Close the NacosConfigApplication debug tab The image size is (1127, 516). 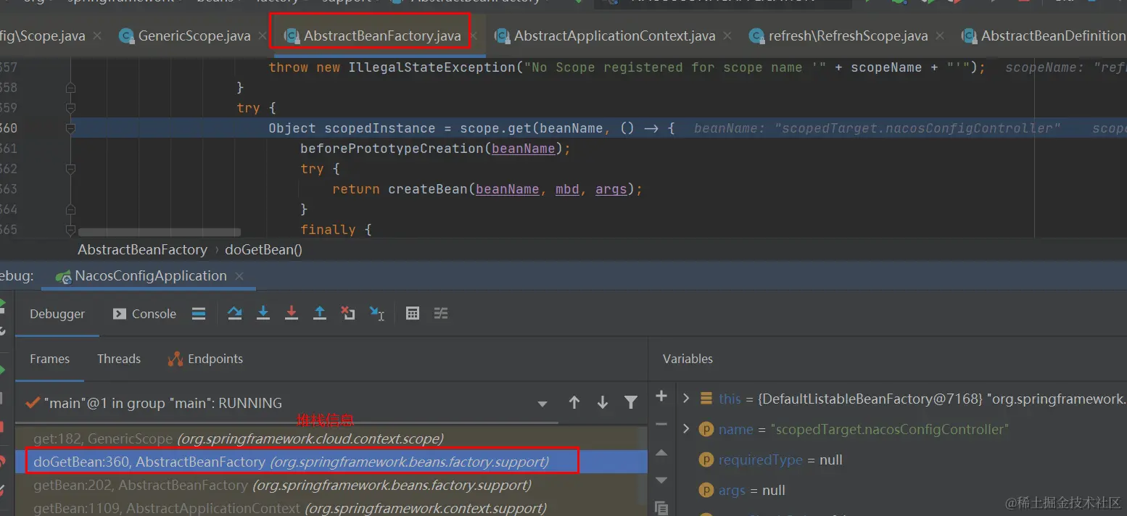(x=239, y=276)
